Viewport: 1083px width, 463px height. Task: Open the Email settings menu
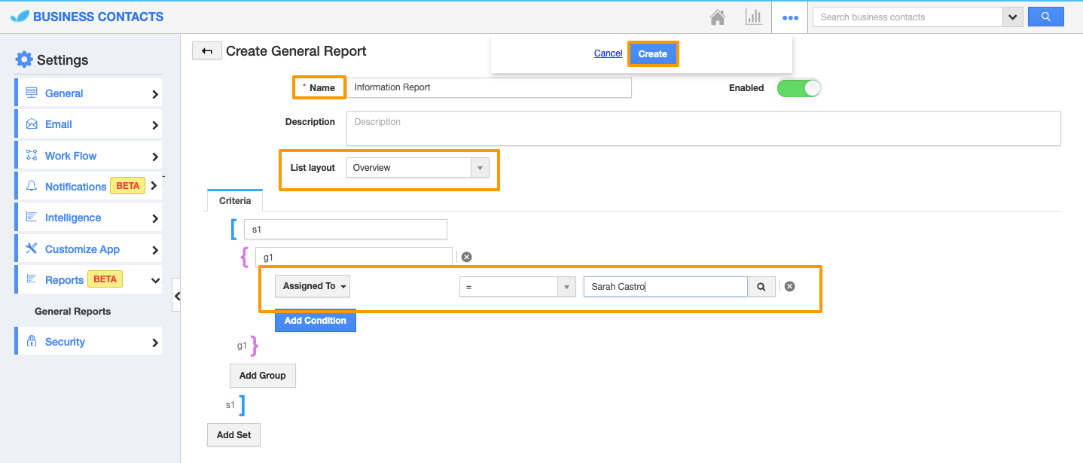pos(88,124)
